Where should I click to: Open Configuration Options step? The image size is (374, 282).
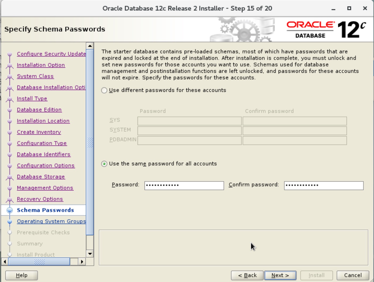coord(46,165)
